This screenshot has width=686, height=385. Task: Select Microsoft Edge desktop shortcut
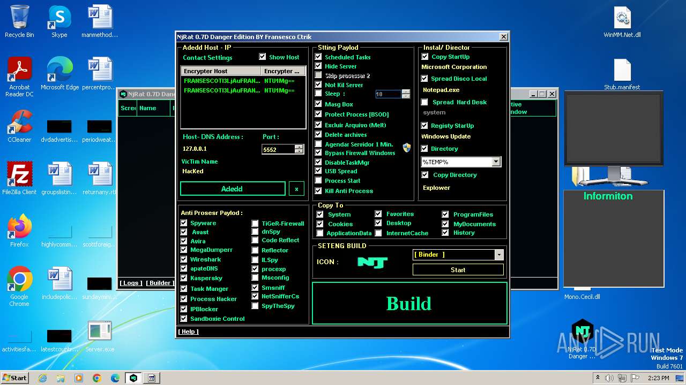tap(59, 73)
